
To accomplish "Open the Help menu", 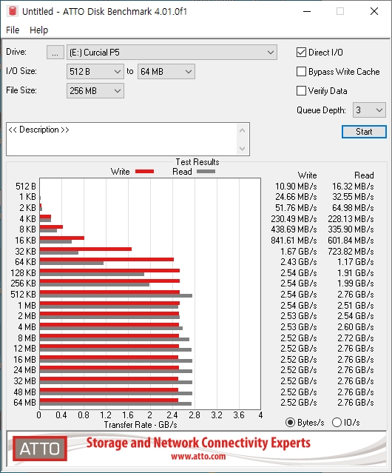I will pyautogui.click(x=39, y=30).
